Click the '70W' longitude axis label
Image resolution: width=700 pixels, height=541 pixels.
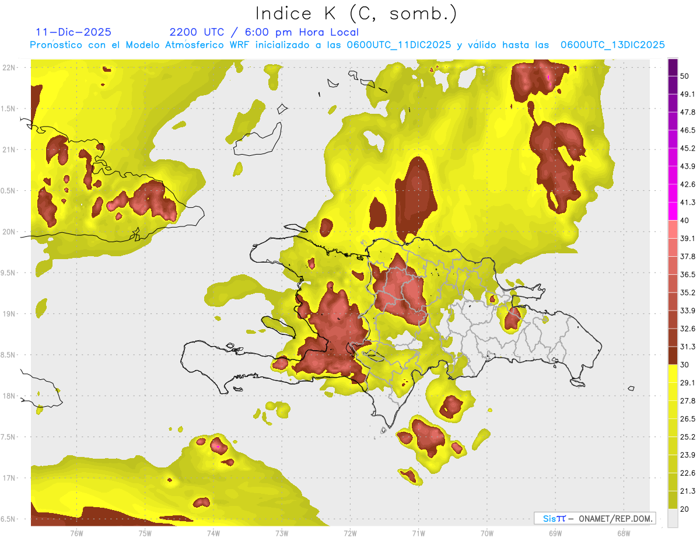[x=487, y=533]
